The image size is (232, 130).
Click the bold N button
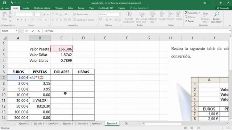click(18, 19)
